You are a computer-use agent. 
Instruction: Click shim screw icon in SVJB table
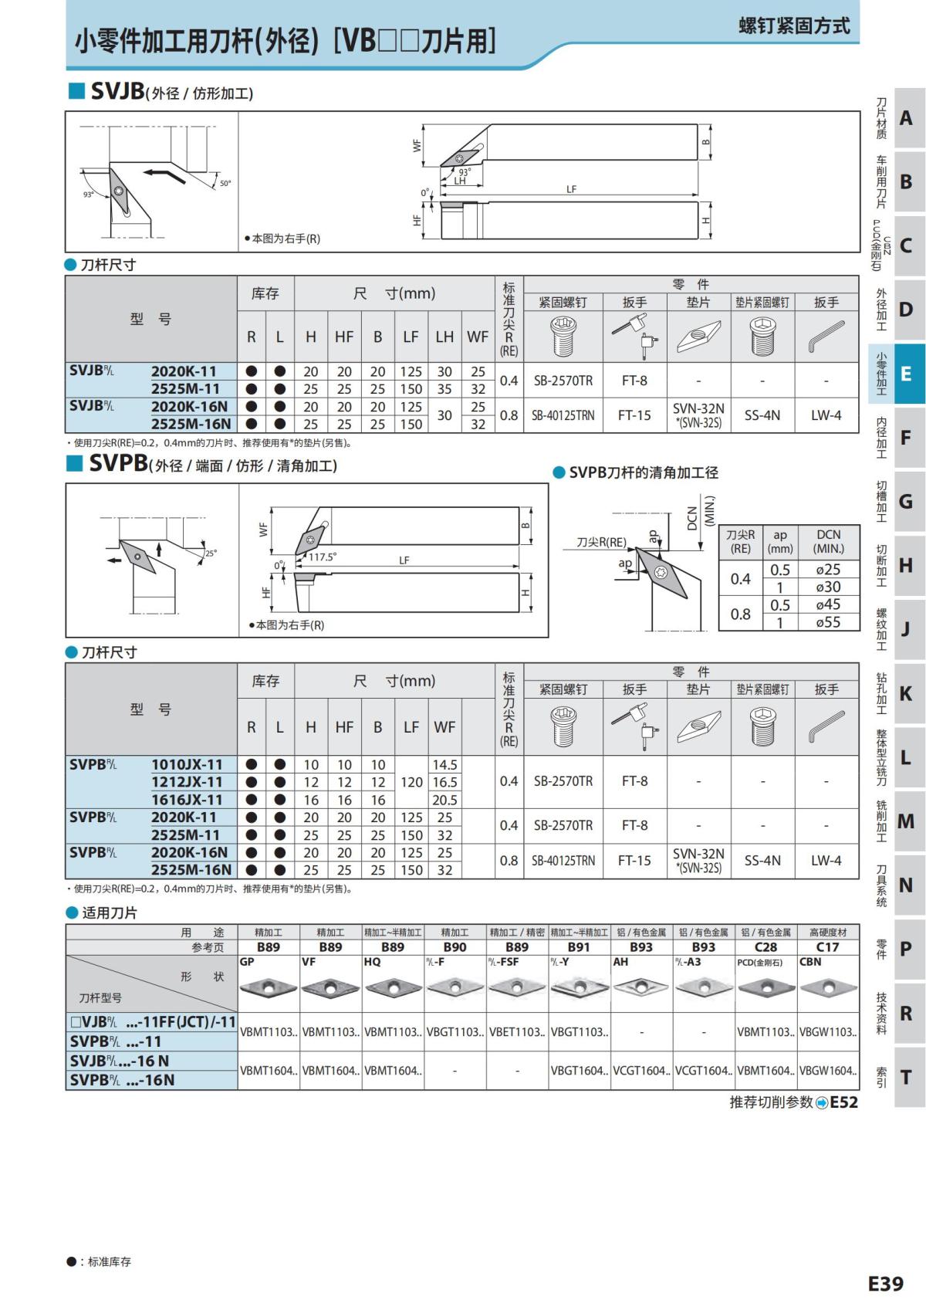(762, 337)
